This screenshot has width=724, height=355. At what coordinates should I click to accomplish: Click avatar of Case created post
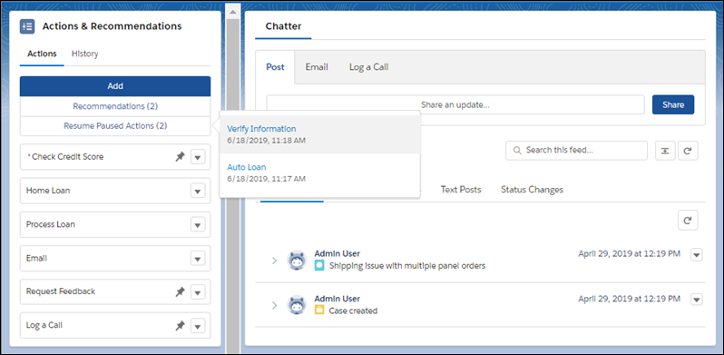[297, 305]
